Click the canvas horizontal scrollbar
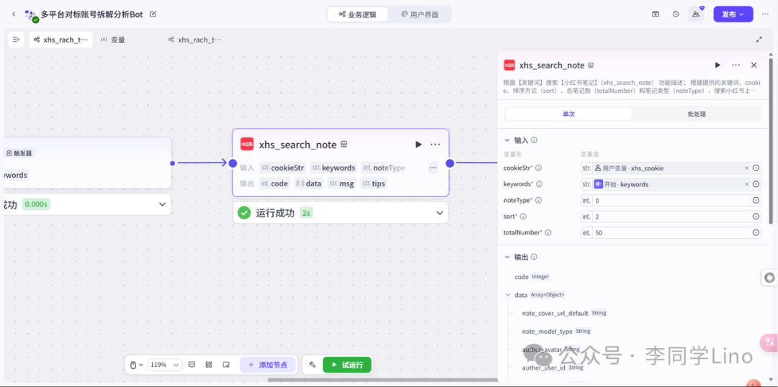778x387 pixels. click(x=382, y=381)
